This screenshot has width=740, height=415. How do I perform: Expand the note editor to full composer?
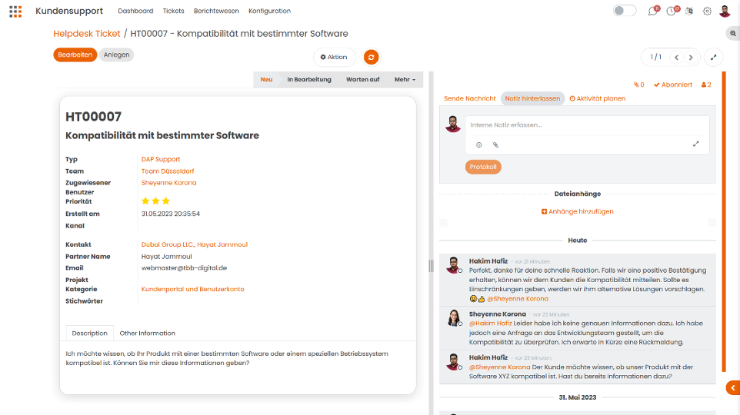pyautogui.click(x=695, y=144)
